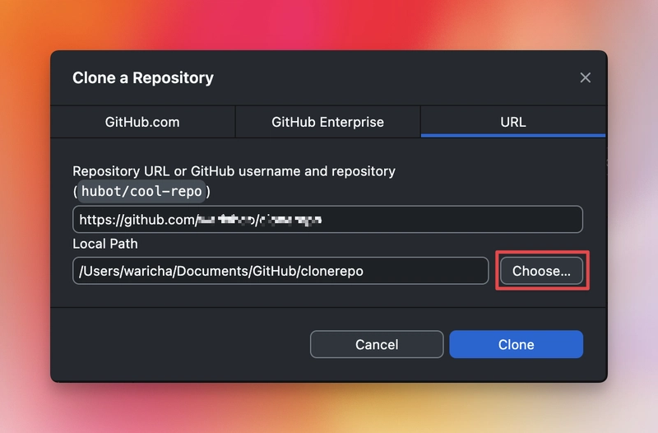Open folder picker with Choose… button

[541, 271]
